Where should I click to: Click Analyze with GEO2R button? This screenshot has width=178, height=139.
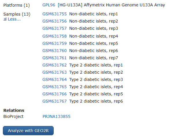point(28,131)
